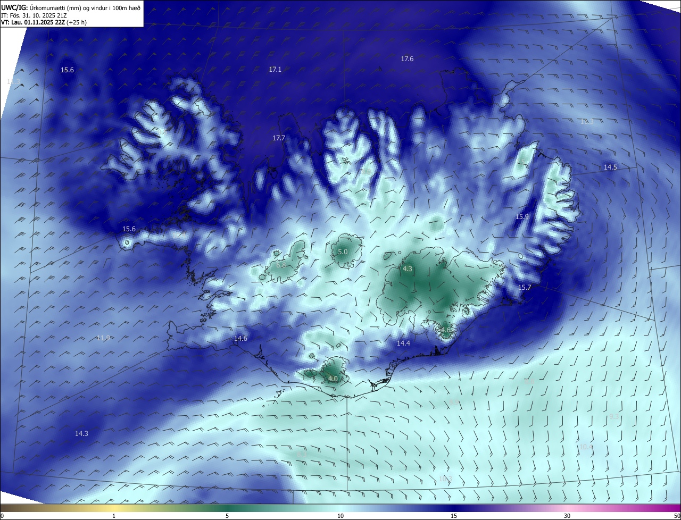Select the IT: Fös. 31. 10. 2025 21Z line
The height and width of the screenshot is (520, 681).
[x=34, y=15]
